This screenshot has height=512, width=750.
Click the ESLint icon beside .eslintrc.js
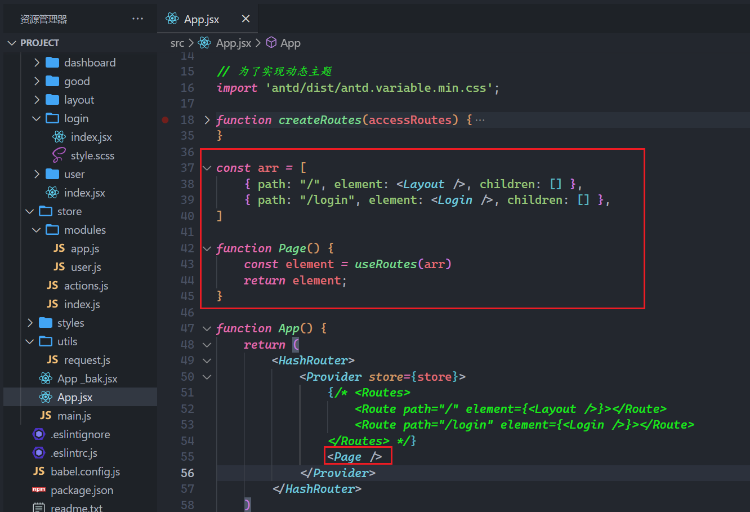tap(39, 453)
